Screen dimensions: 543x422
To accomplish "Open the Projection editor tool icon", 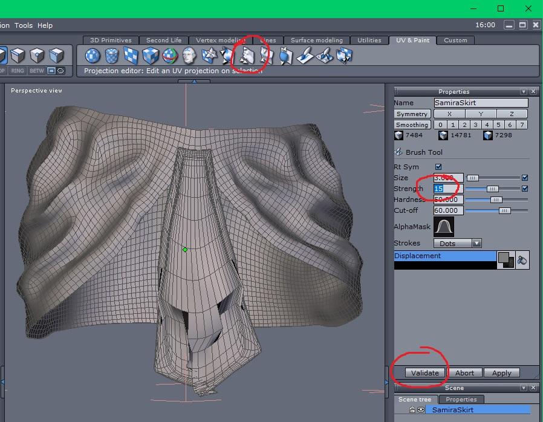I will [247, 56].
